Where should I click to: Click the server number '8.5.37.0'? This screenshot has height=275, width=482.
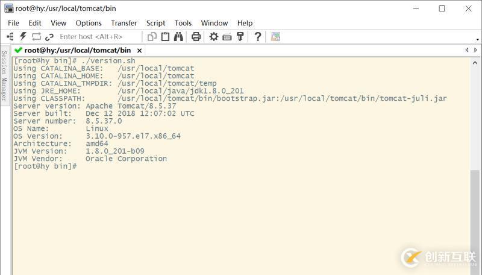[104, 121]
